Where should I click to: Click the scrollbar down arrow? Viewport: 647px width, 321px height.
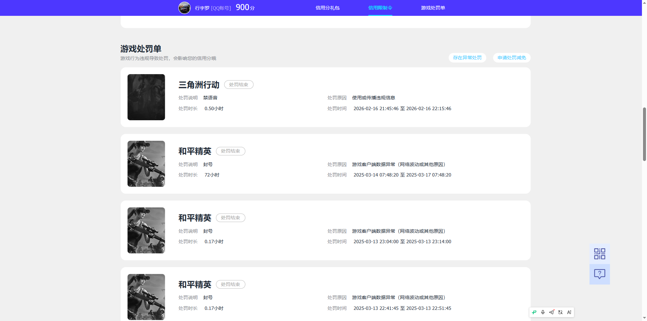644,318
